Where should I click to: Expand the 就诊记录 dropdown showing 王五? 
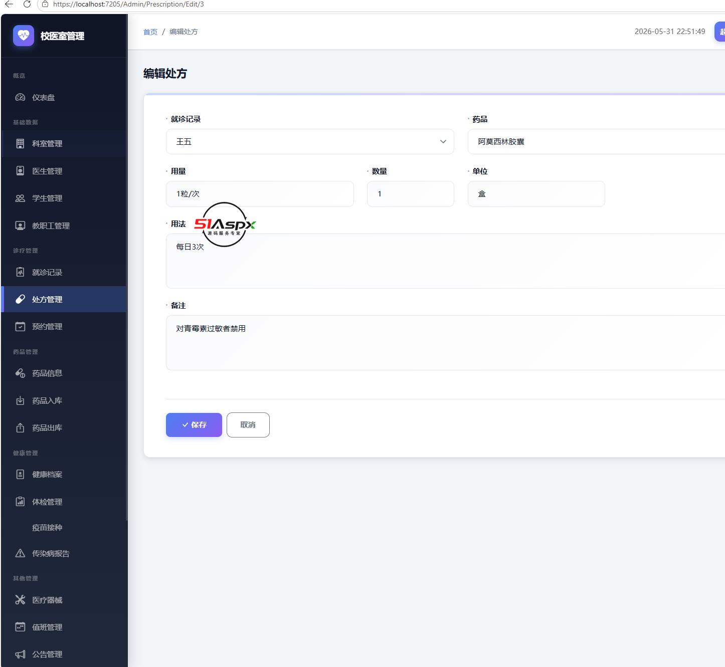310,142
